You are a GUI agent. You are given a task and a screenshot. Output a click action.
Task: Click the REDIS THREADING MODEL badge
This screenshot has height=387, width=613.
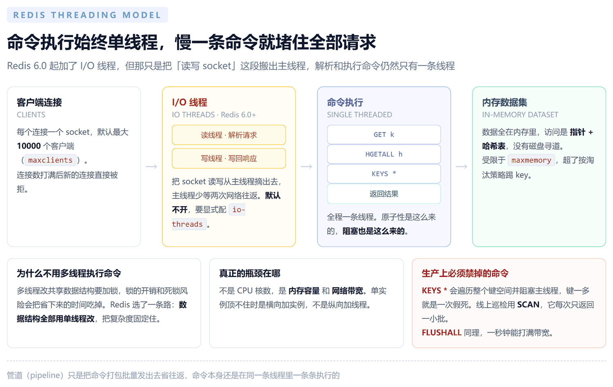coord(87,15)
